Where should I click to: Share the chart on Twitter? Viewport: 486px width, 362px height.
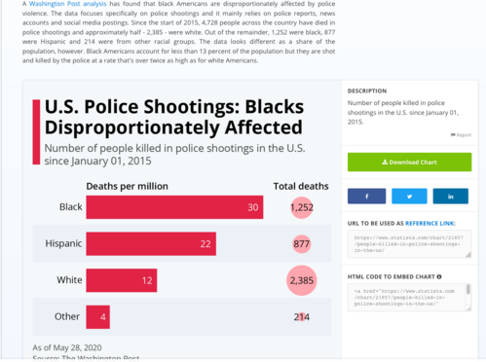point(409,197)
